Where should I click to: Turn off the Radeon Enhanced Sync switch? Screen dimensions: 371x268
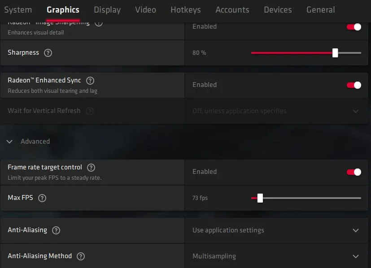click(354, 85)
